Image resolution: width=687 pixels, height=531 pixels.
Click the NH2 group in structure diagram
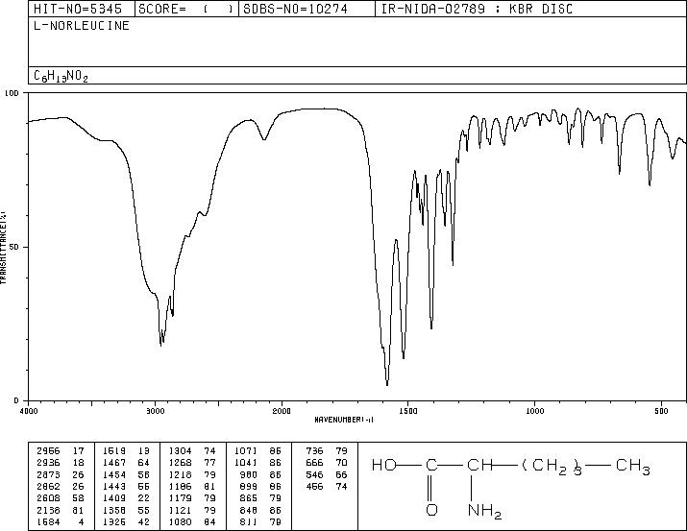coord(484,511)
